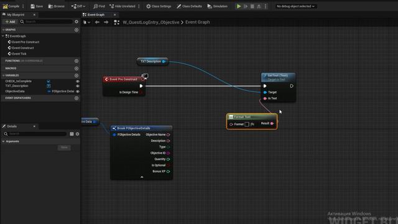Add a new graph with plus icon
Image resolution: width=398 pixels, height=224 pixels.
pos(76,30)
